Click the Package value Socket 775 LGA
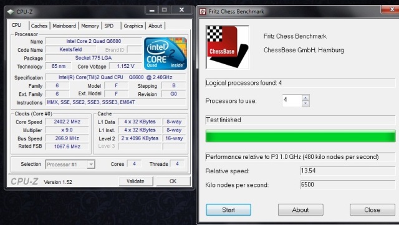 coord(94,58)
